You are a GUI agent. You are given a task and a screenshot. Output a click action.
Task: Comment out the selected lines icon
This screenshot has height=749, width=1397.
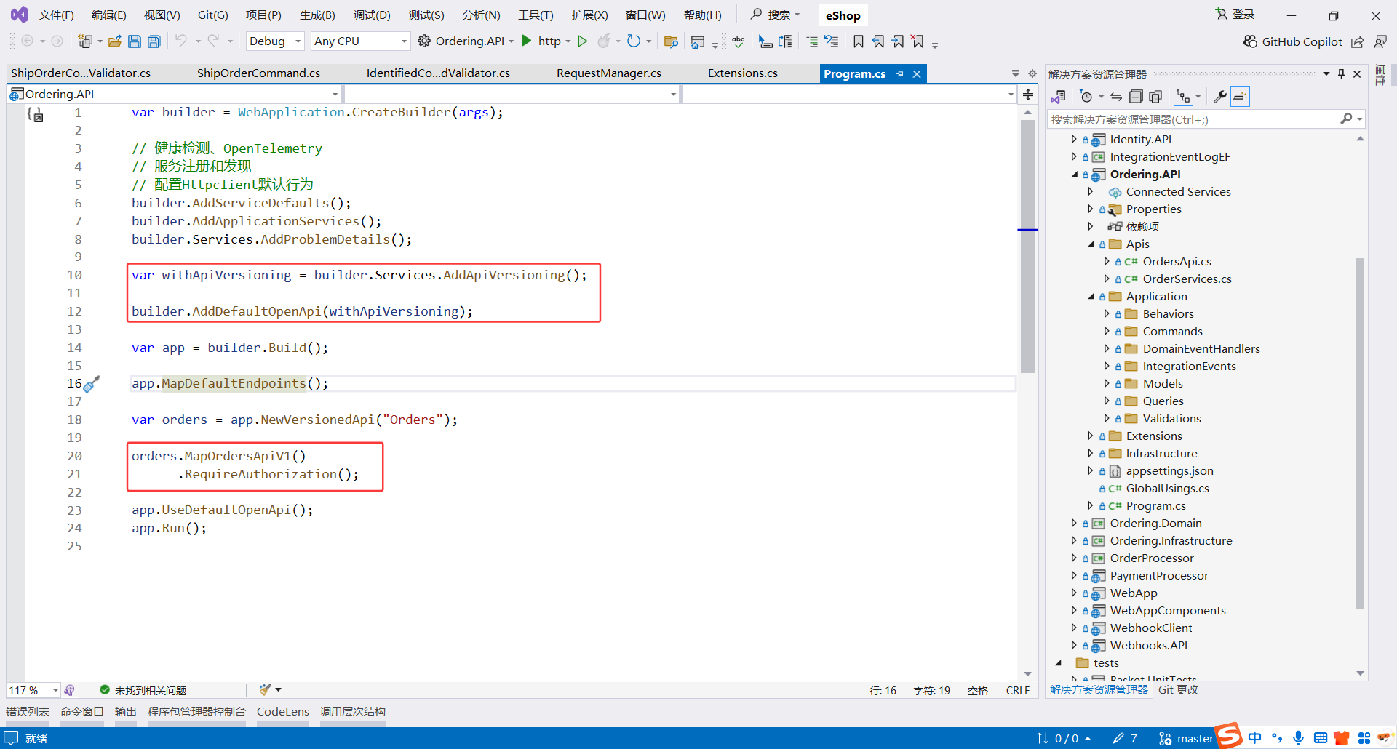[812, 41]
